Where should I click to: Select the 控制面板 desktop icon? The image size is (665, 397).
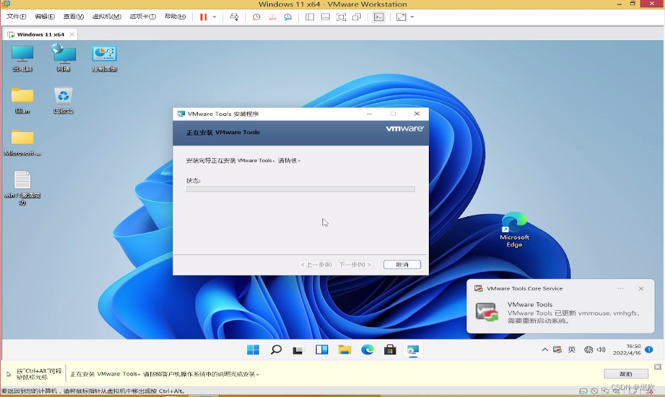tap(104, 58)
